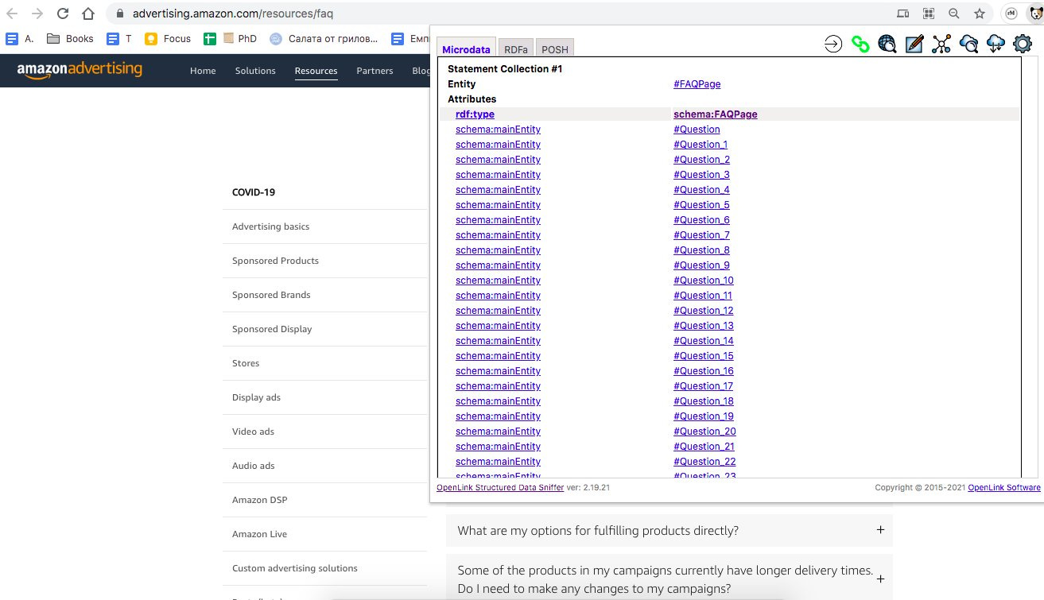
Task: Open the #Question_20 link
Action: (x=704, y=431)
